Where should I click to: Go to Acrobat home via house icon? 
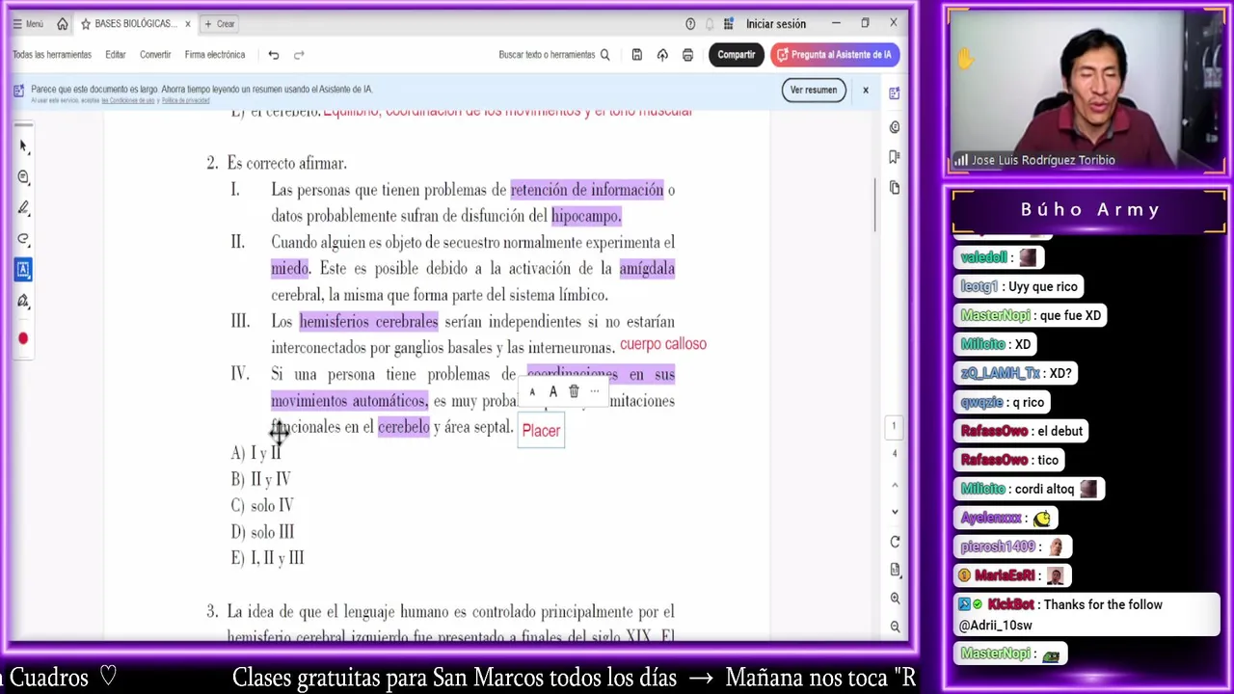point(63,24)
